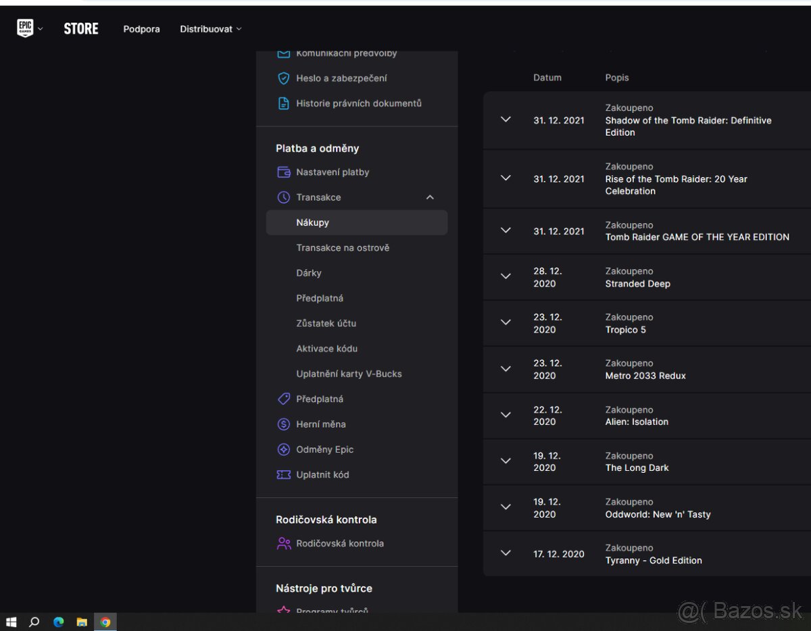Open Heslo a zabezpečení shield icon

coord(284,78)
